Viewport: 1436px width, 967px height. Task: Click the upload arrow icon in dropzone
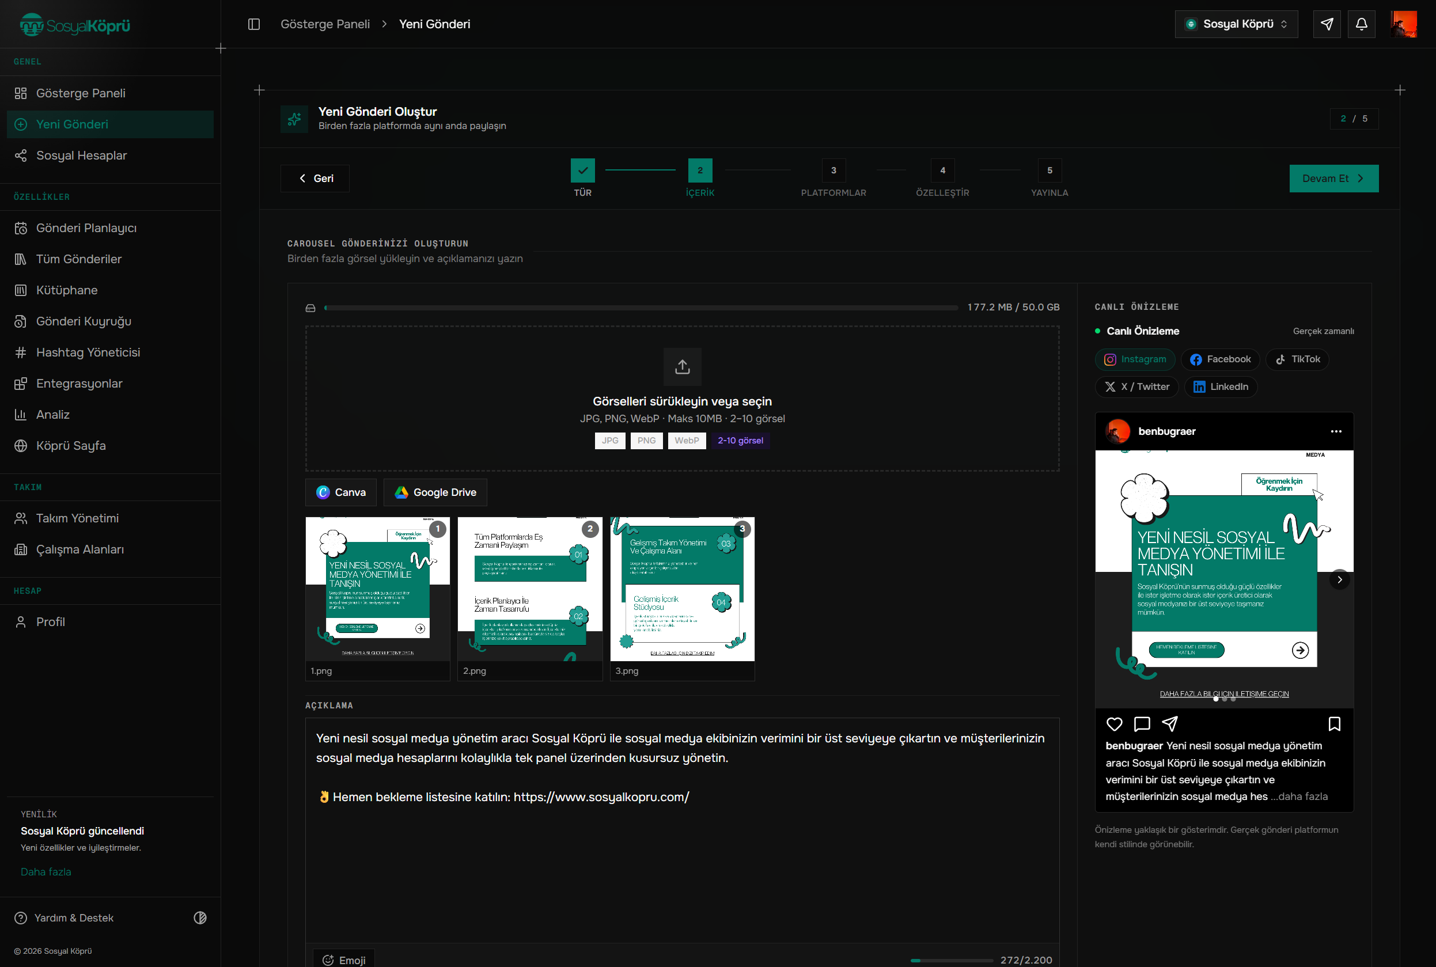(682, 366)
